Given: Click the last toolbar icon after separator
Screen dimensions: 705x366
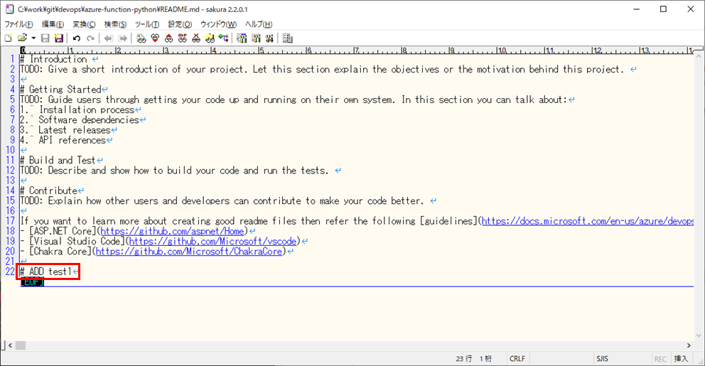Looking at the screenshot, I should point(288,38).
